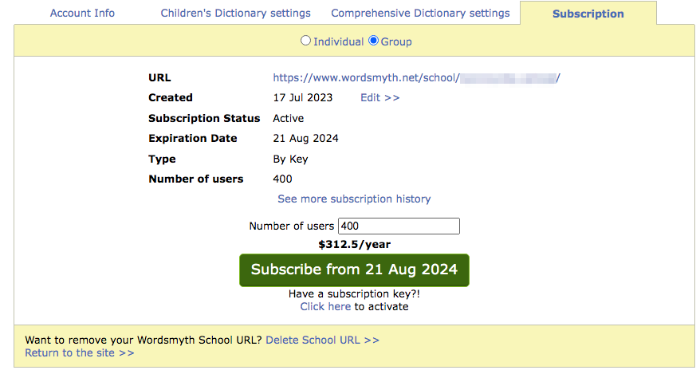Switch to the Account Info tab
The width and height of the screenshot is (700, 374).
(82, 14)
